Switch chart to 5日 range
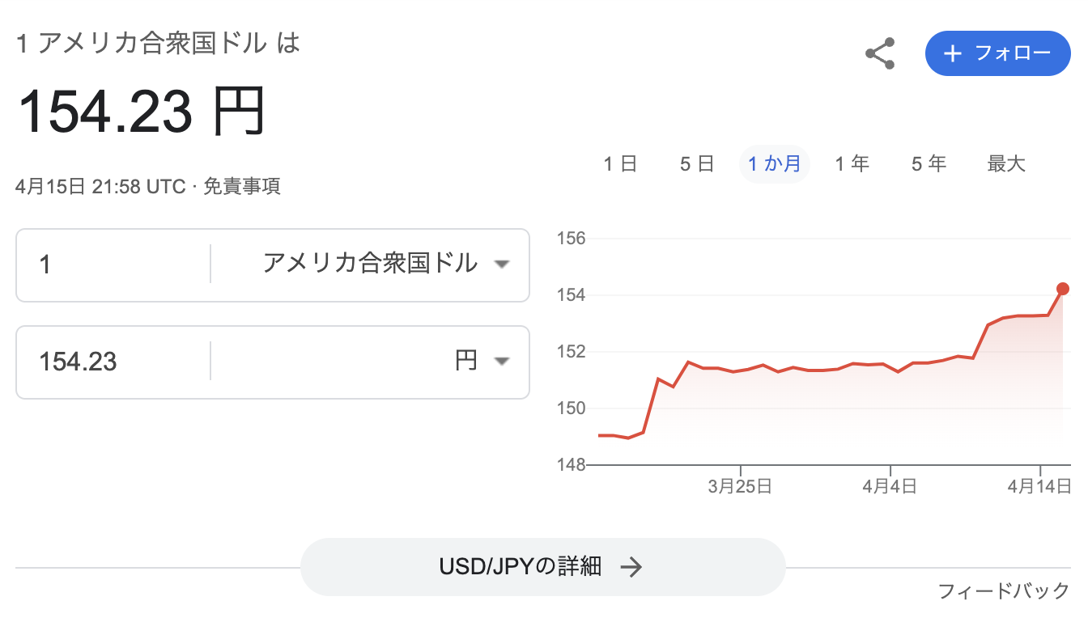 pyautogui.click(x=696, y=164)
